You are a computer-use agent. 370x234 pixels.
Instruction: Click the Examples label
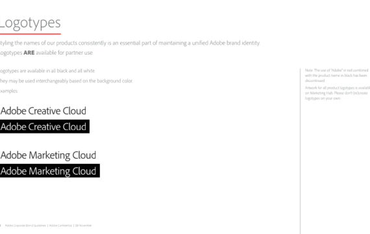pos(9,91)
